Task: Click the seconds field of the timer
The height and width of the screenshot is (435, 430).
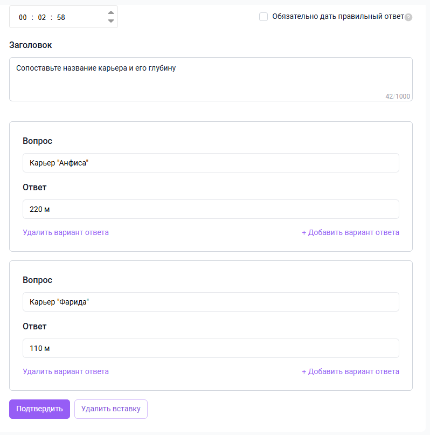Action: coord(61,17)
